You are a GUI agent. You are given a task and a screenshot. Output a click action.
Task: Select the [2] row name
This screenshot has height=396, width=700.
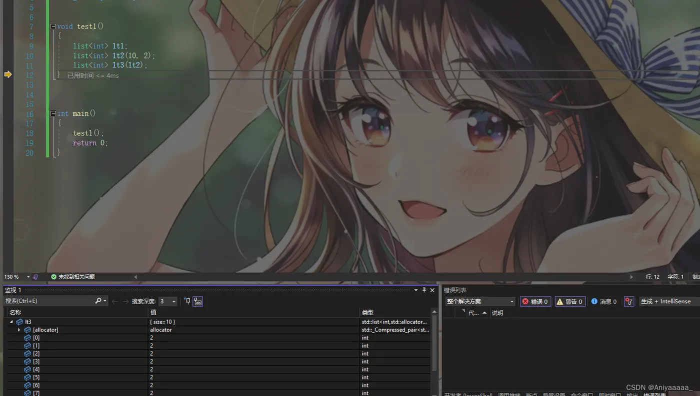[36, 354]
